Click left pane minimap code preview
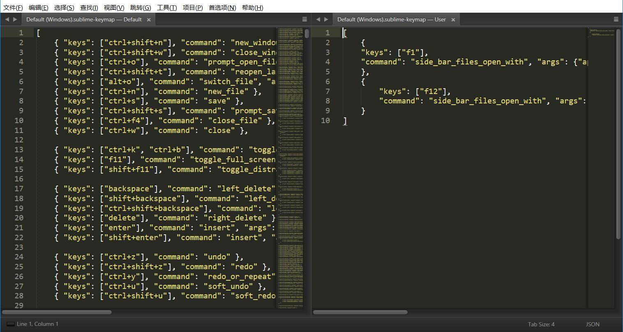Image resolution: width=623 pixels, height=332 pixels. coord(291,123)
